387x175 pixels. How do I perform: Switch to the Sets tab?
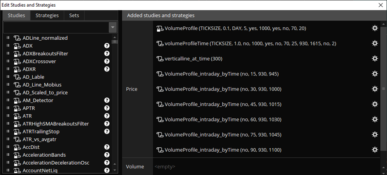[x=74, y=15]
